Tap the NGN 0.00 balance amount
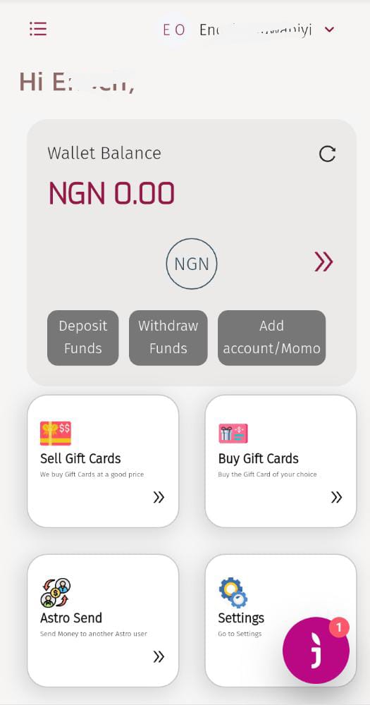The image size is (370, 705). coord(111,193)
